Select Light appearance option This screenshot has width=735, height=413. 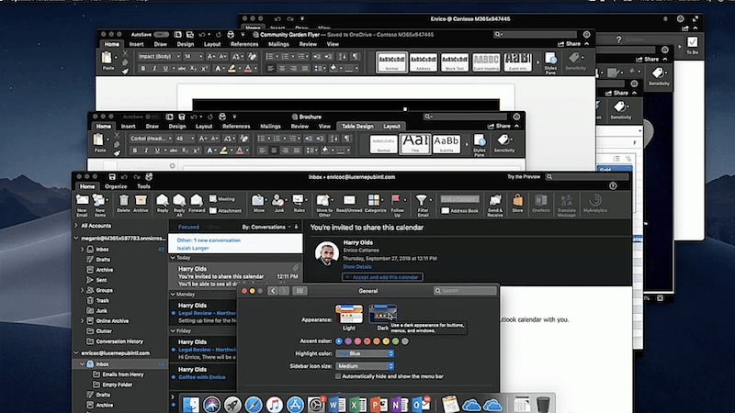pos(349,314)
